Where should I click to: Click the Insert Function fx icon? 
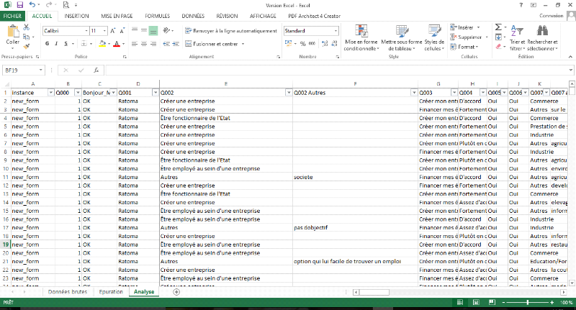96,70
